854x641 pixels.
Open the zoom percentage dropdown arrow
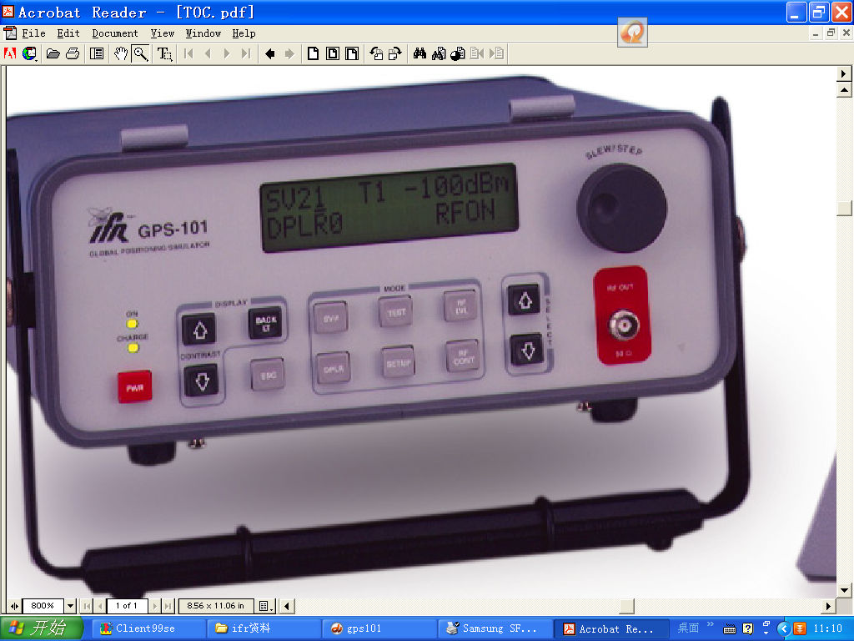(x=70, y=606)
